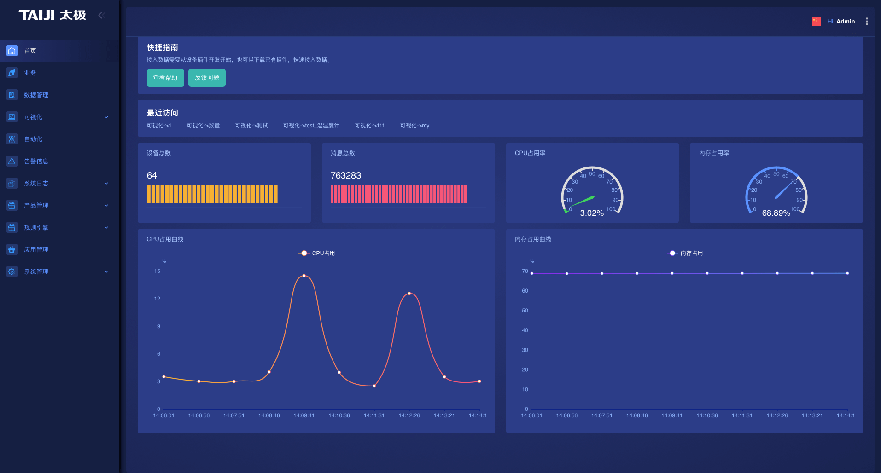
Task: Click the package icon beside 规则引擎
Action: 12,227
